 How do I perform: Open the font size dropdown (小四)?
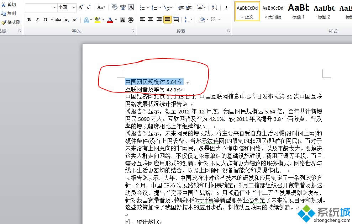(74, 7)
